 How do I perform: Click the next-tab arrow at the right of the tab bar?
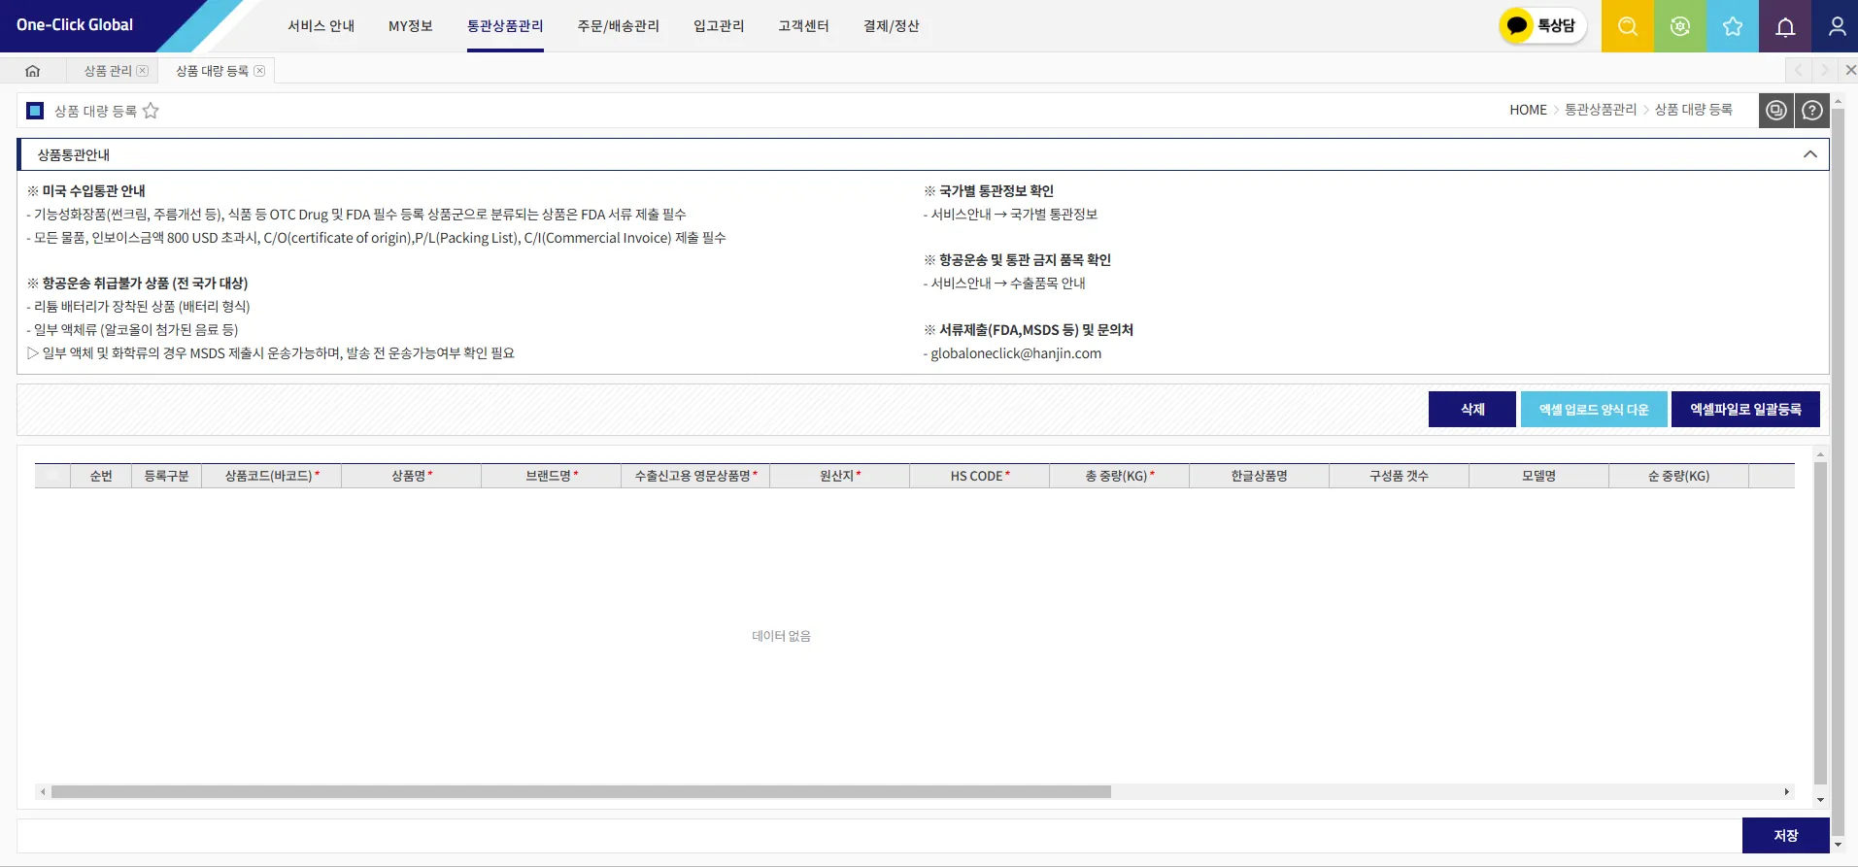click(1824, 70)
